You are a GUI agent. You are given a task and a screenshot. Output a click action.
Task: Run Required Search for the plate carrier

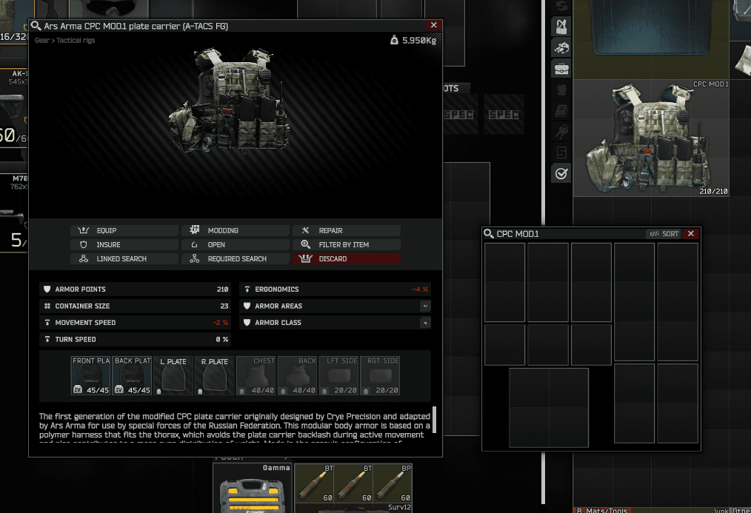(236, 258)
